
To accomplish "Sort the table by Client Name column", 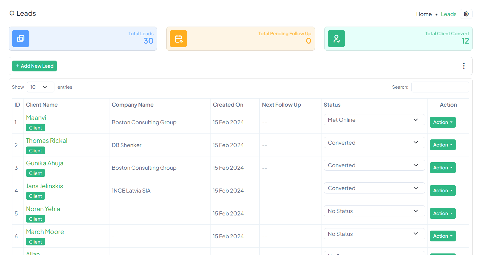I will coord(42,105).
